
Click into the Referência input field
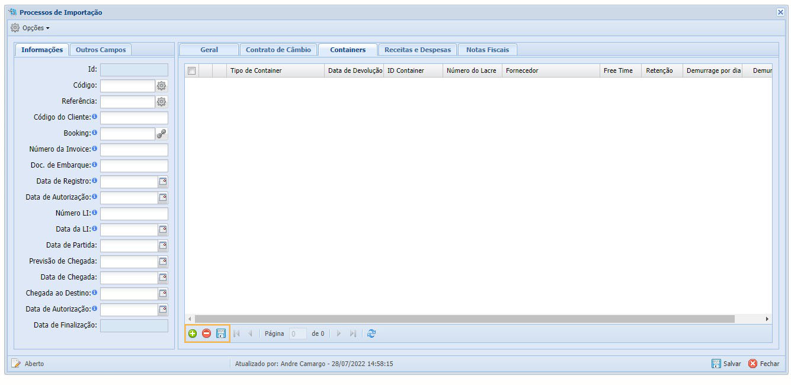click(x=127, y=102)
